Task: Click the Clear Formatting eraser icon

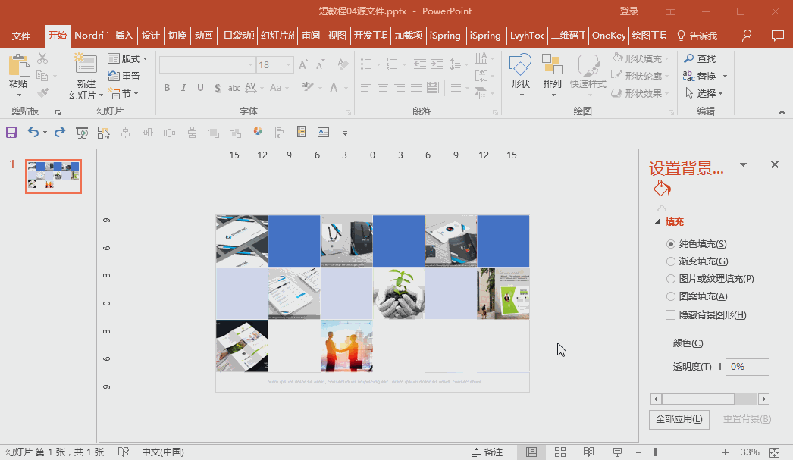Action: point(343,64)
